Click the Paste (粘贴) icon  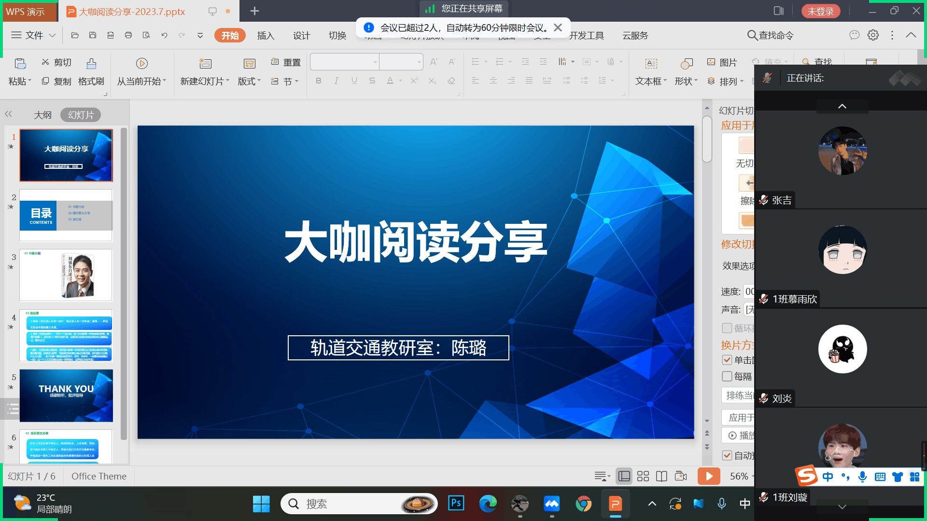[20, 64]
